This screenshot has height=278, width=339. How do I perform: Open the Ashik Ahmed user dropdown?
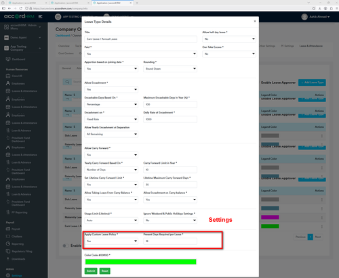(319, 17)
